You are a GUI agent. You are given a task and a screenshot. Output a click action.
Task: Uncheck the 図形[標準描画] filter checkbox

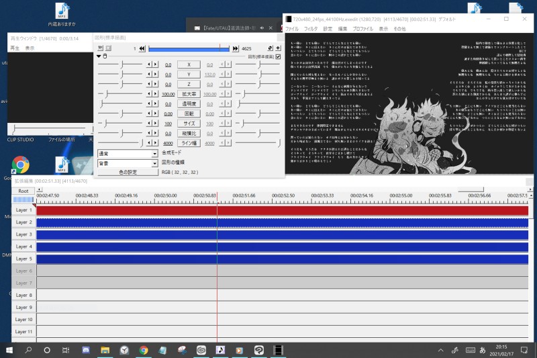tap(278, 56)
